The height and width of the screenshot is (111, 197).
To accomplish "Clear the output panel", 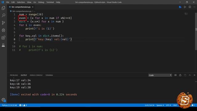I will (x=175, y=75).
